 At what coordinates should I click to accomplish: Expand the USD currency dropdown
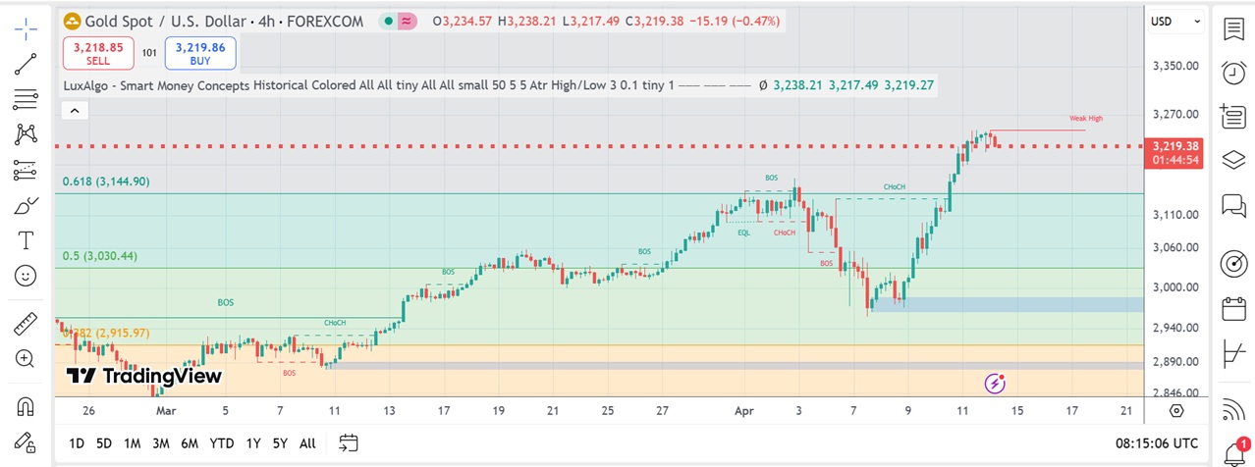[1176, 21]
